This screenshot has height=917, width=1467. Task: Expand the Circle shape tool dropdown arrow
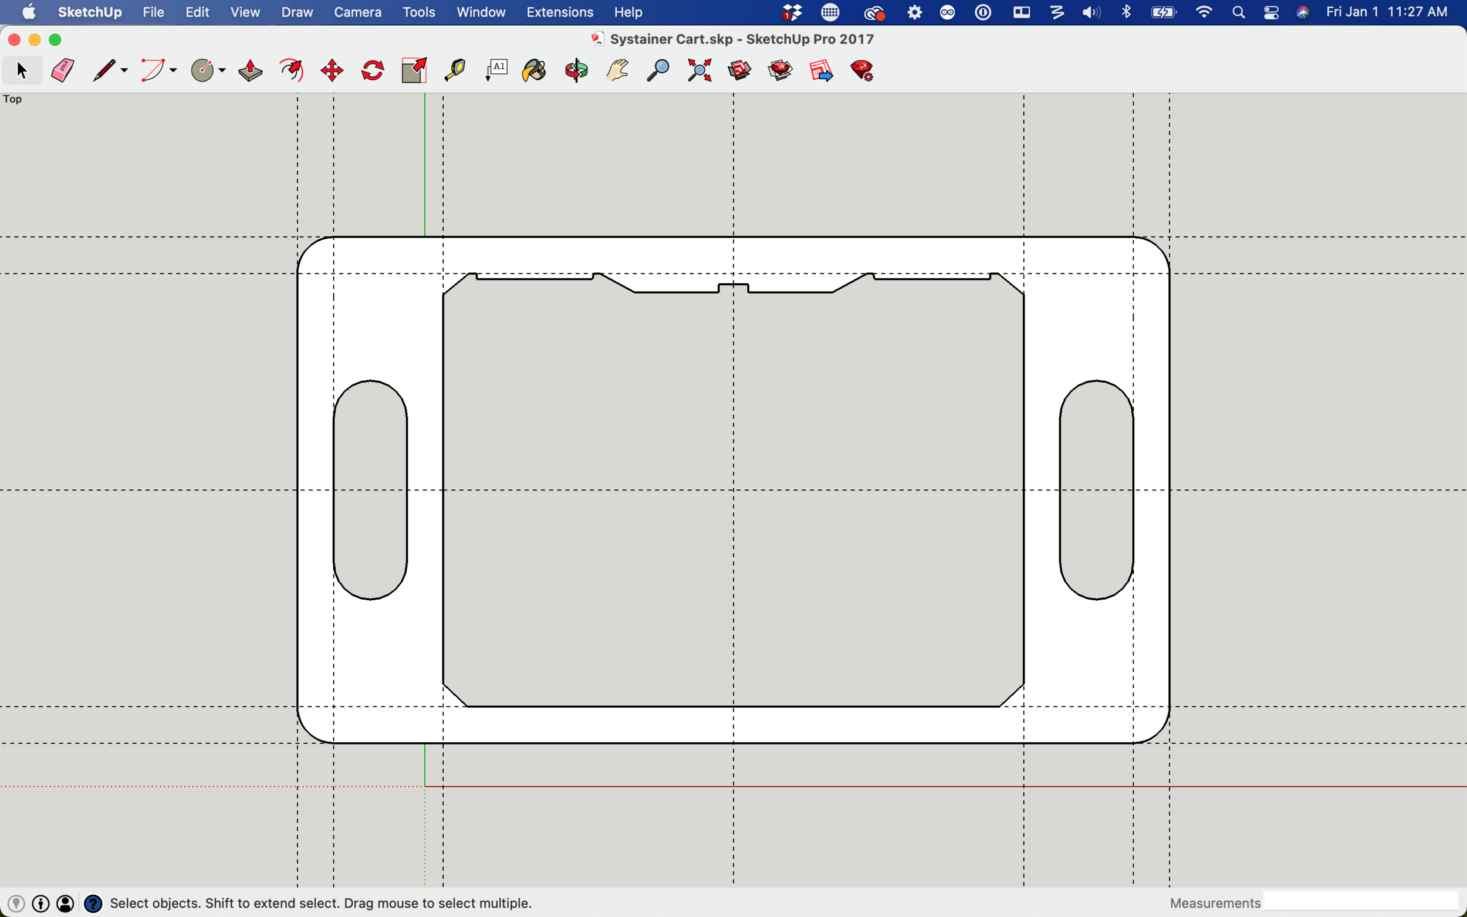tap(222, 71)
